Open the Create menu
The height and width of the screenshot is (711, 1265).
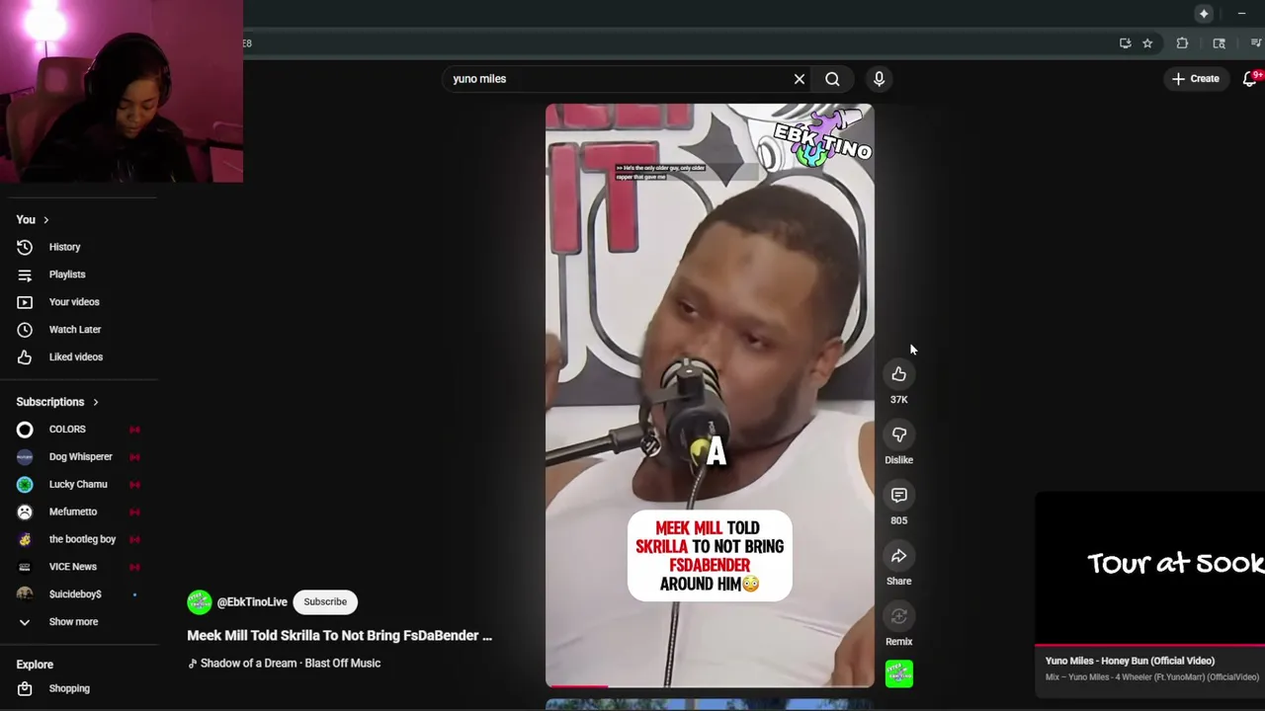1195,79
